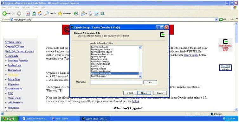Click the IE Back arrow icon
This screenshot has width=239, height=122.
[4, 14]
